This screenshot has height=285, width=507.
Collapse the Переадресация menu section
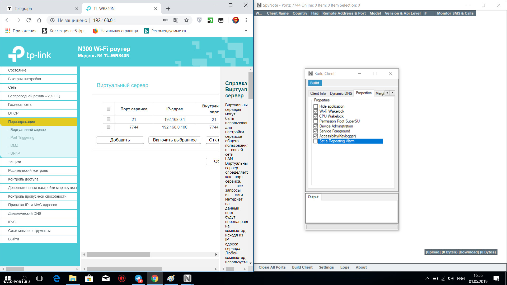(x=39, y=122)
